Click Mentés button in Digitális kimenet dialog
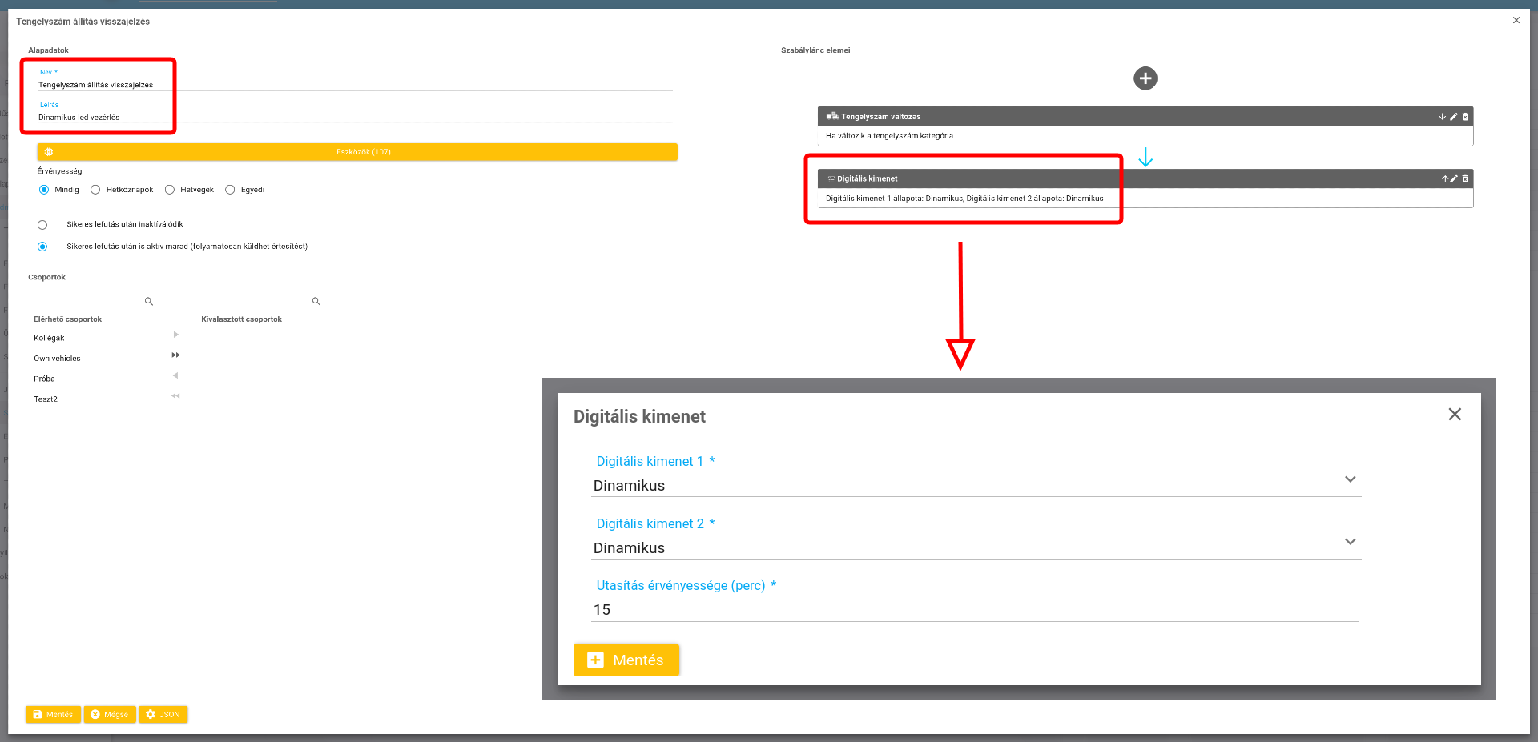Screen dimensions: 1538x742 626,660
